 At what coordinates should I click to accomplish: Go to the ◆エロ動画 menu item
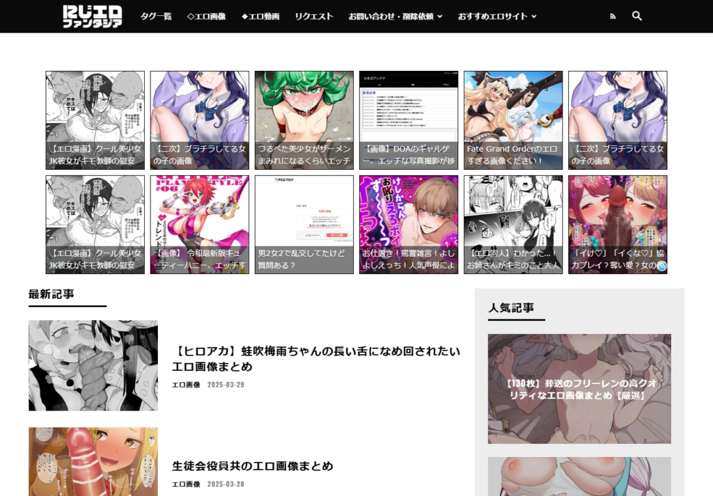(260, 17)
